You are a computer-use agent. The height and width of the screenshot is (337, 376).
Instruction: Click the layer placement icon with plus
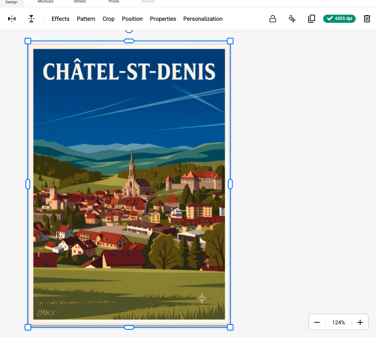tap(292, 19)
